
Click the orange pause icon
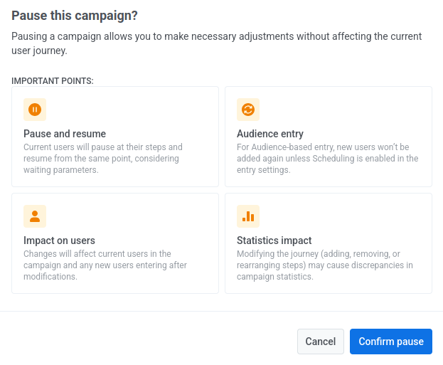[x=35, y=110]
